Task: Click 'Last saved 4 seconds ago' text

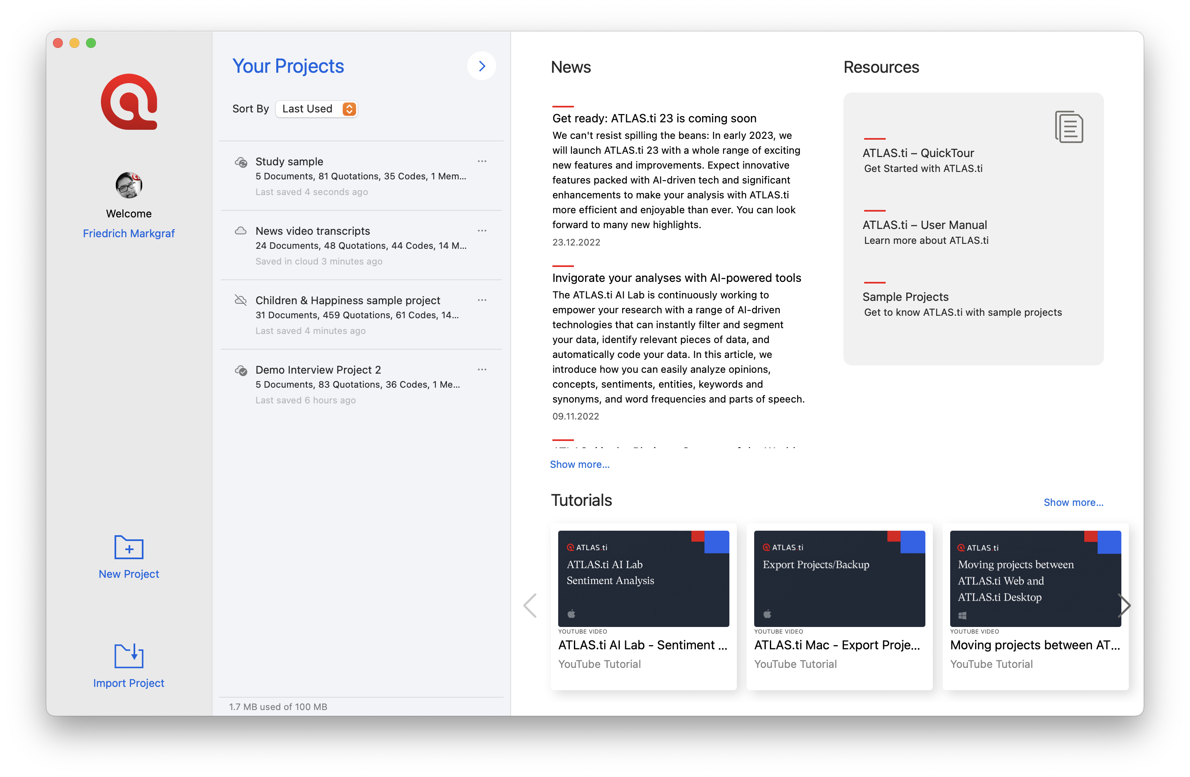Action: (x=311, y=192)
